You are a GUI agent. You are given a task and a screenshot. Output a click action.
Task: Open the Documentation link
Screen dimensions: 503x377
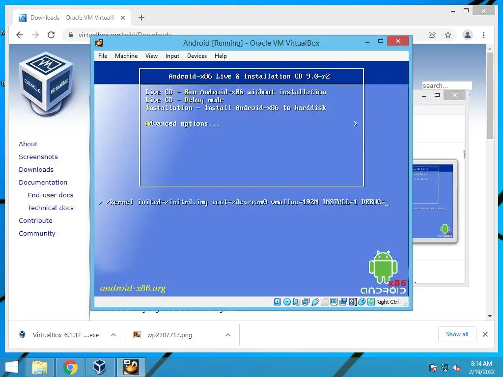(x=43, y=183)
